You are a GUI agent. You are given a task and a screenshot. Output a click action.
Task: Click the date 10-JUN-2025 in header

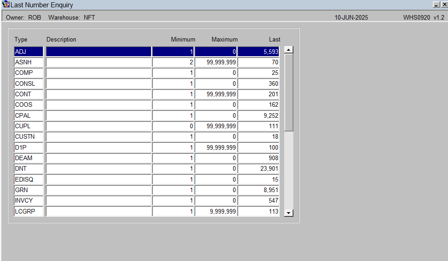(351, 18)
